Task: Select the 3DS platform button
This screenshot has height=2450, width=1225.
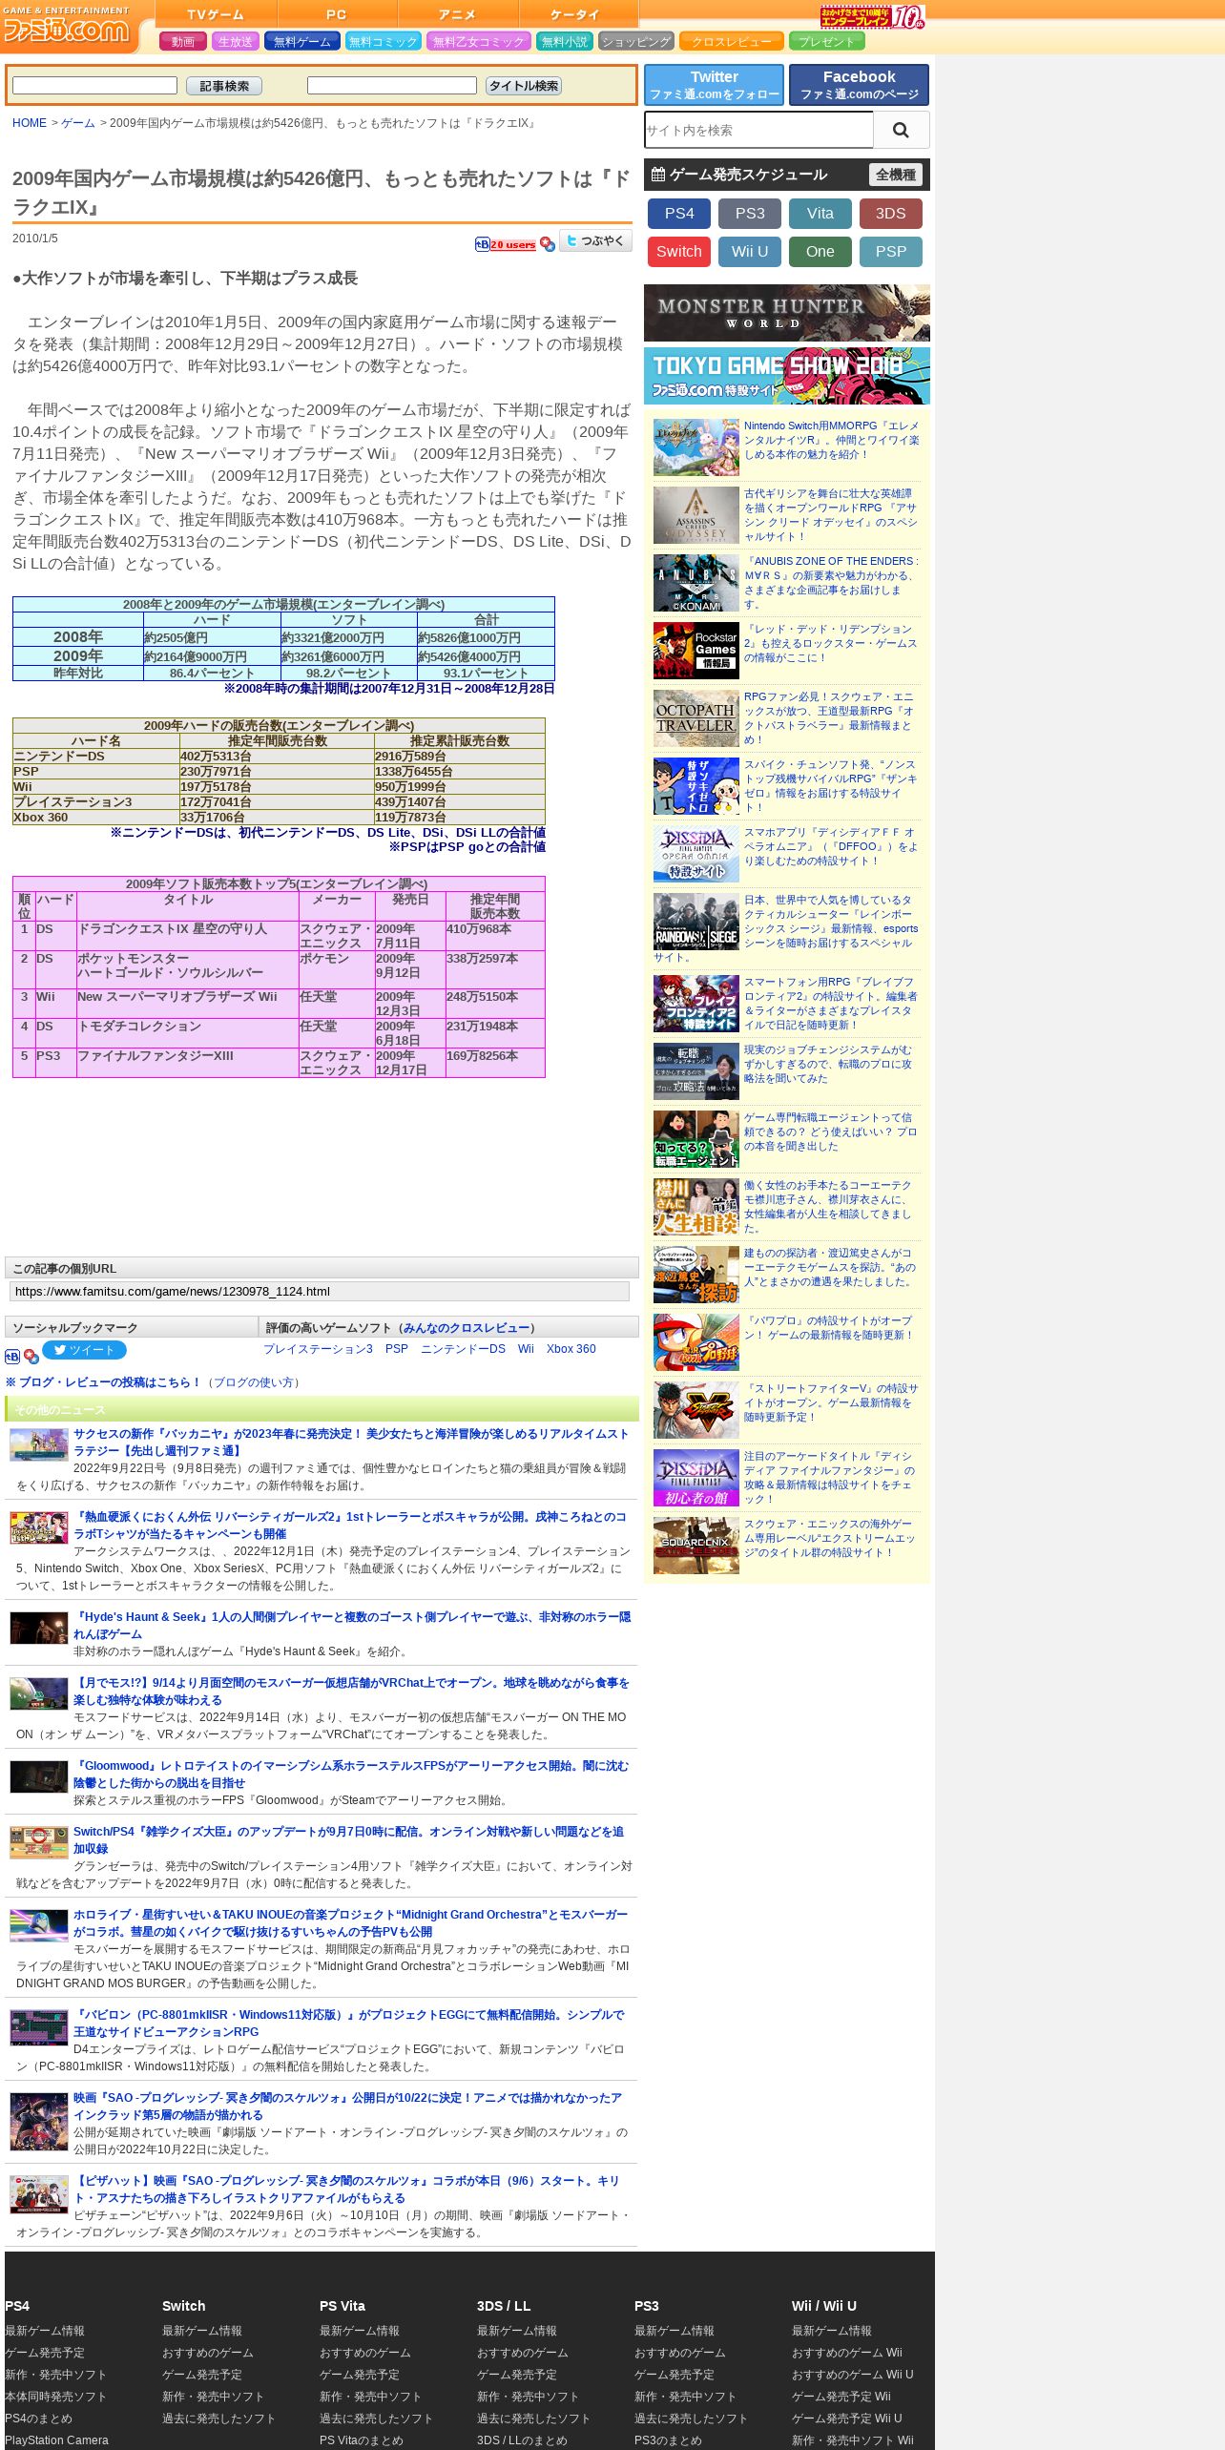Action: (891, 214)
